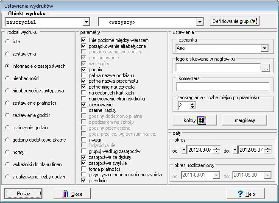Image resolution: width=279 pixels, height=203 pixels.
Task: Enable na osobnych kartkach
Action: [84, 93]
